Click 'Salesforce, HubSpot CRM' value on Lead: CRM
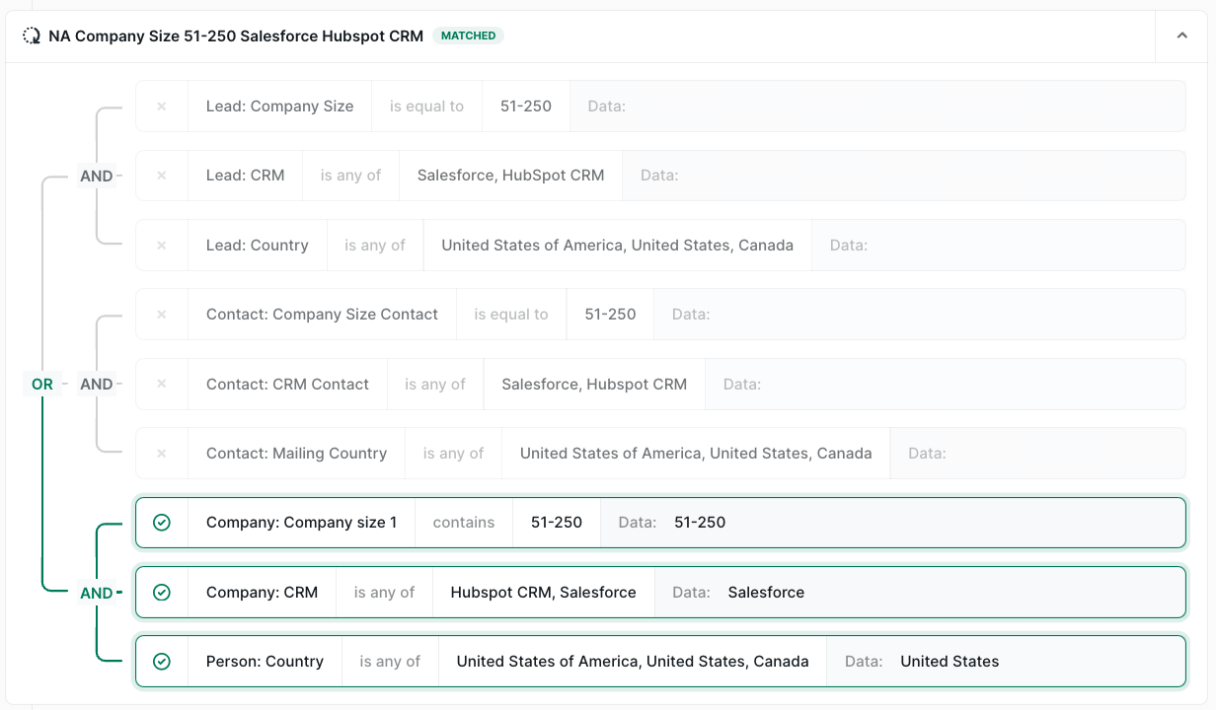 coord(510,176)
